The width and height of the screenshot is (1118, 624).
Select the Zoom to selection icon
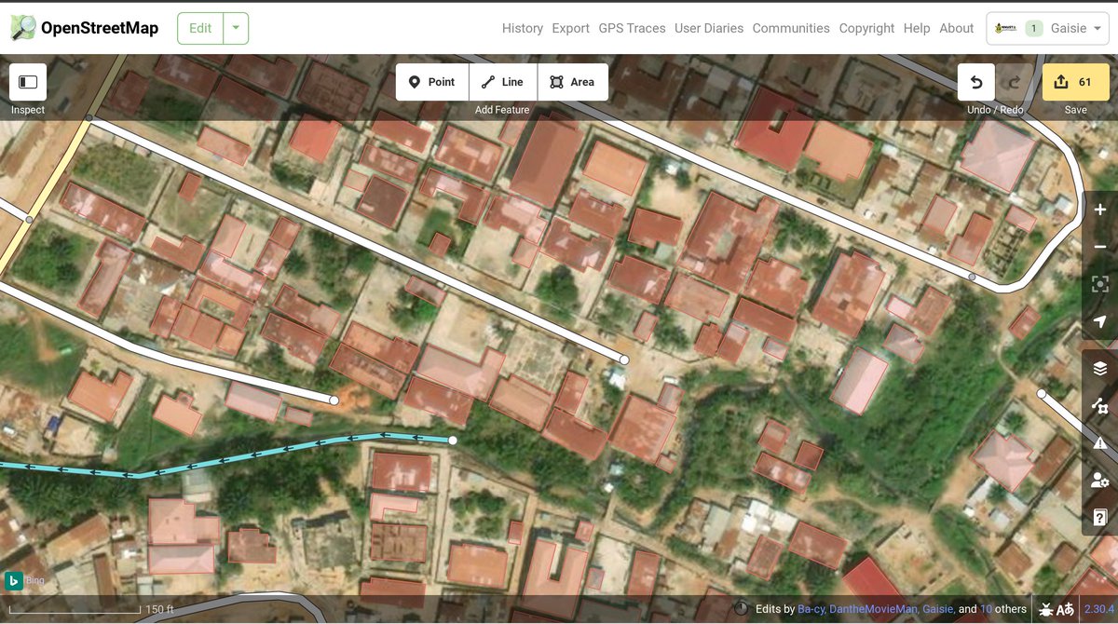(x=1098, y=283)
